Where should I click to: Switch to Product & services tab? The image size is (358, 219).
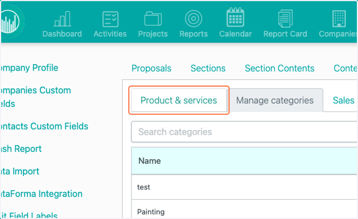[x=179, y=100]
